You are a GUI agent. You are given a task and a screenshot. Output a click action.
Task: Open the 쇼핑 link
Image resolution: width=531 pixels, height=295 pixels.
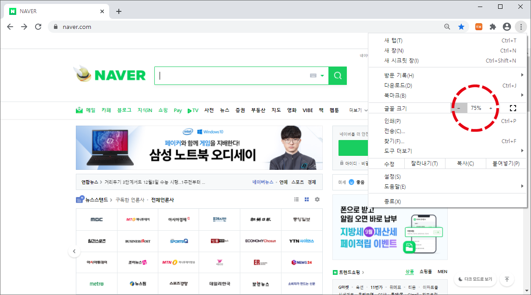(x=163, y=110)
